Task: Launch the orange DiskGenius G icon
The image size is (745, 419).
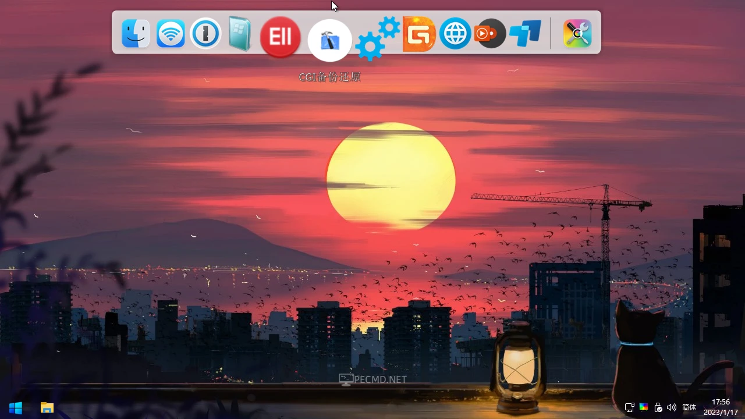Action: 419,34
